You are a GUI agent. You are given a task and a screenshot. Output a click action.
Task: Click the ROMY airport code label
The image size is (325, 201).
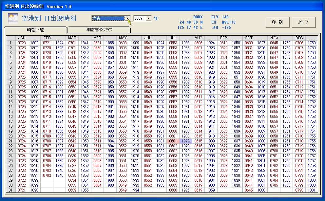[x=198, y=17]
